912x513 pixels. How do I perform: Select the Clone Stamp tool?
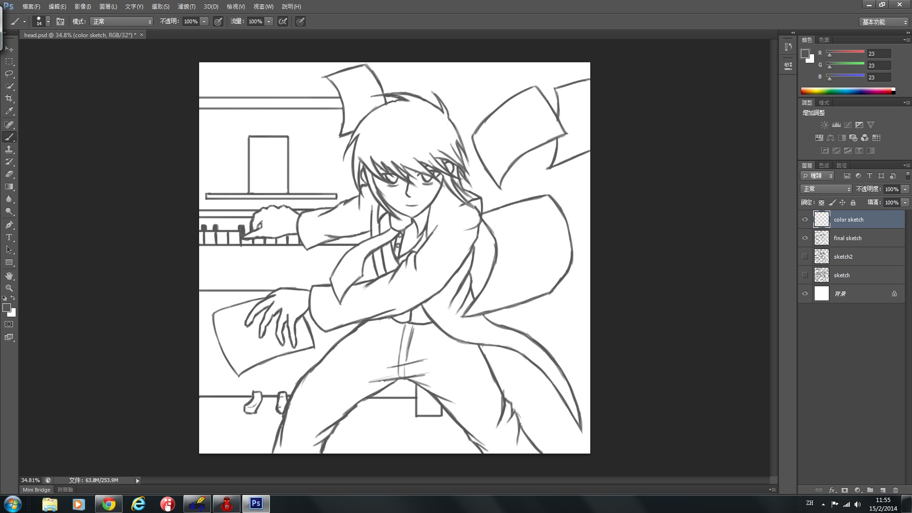(9, 149)
